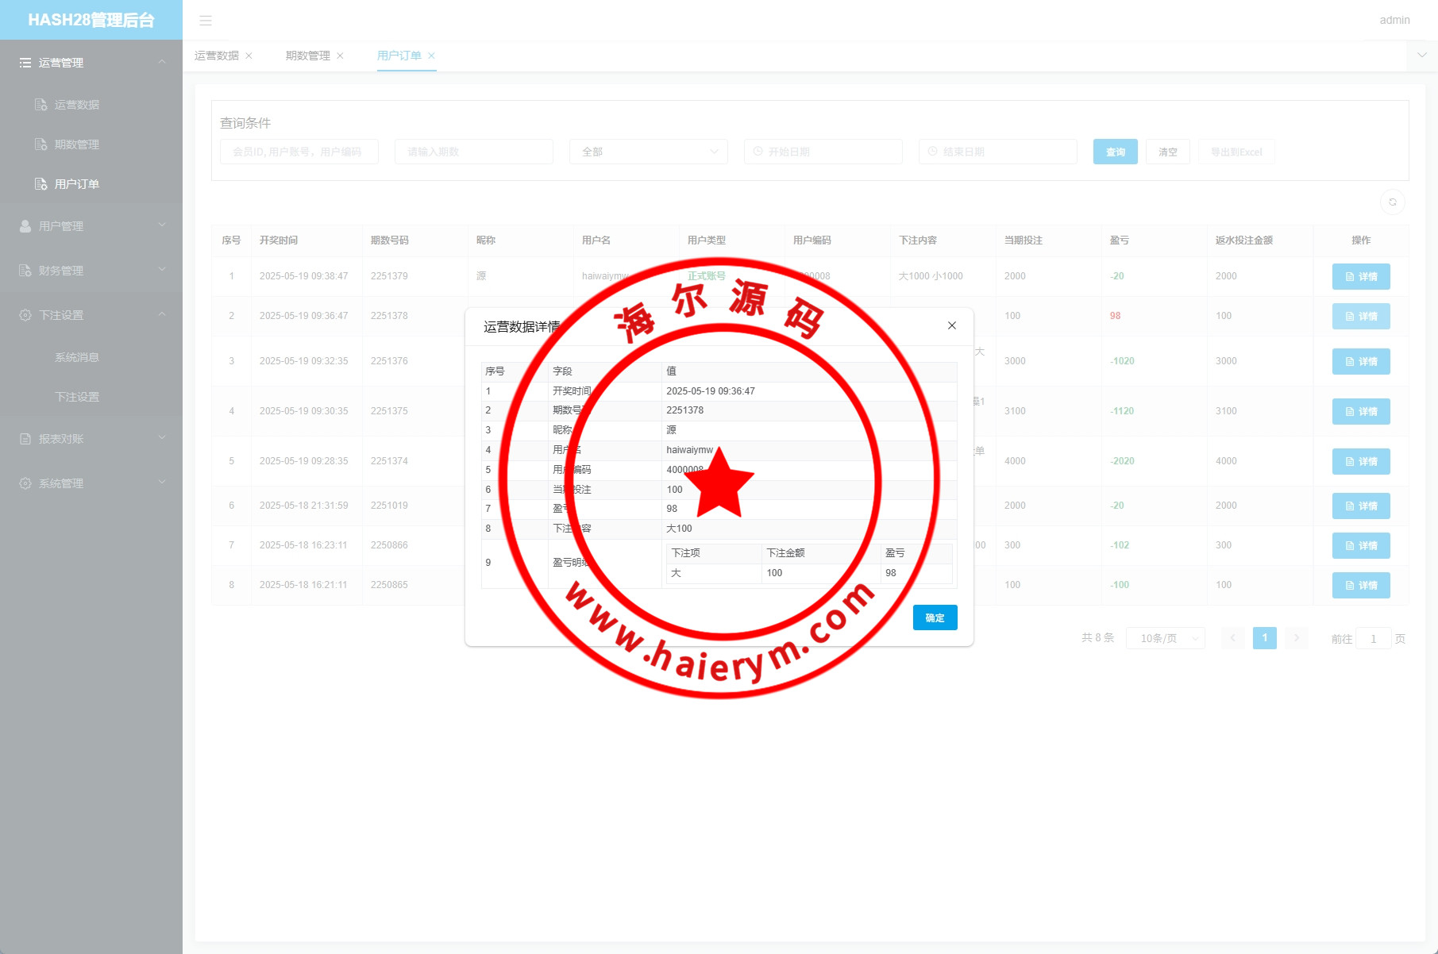
Task: Switch to the 期数管理 tab
Action: (307, 56)
